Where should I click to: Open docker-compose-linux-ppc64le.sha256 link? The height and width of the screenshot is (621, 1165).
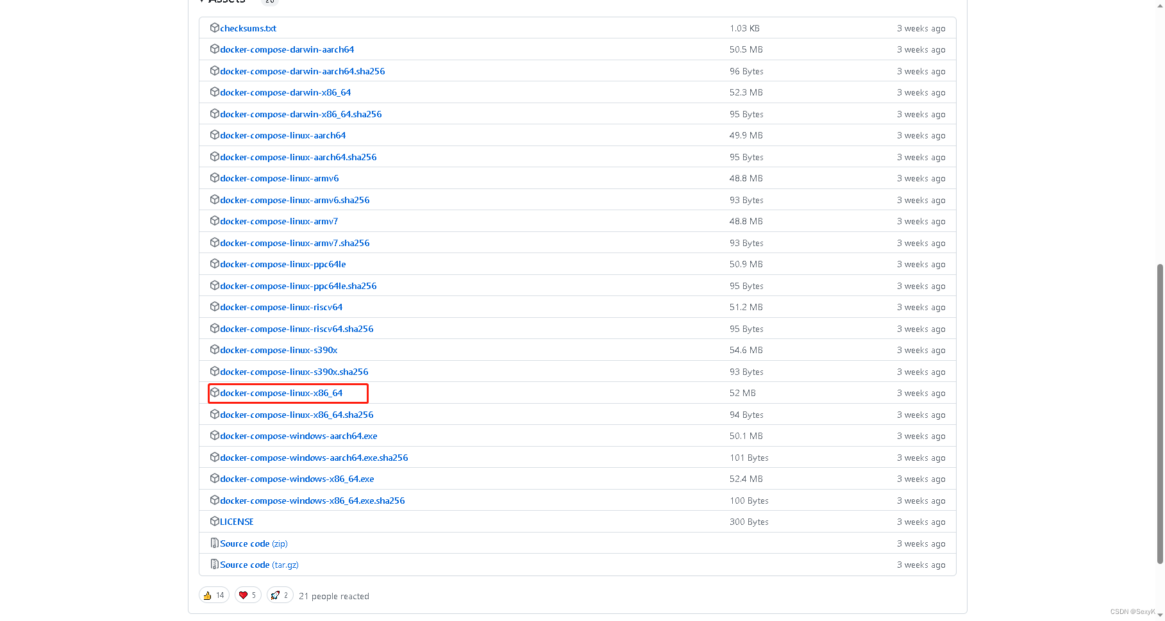point(298,286)
